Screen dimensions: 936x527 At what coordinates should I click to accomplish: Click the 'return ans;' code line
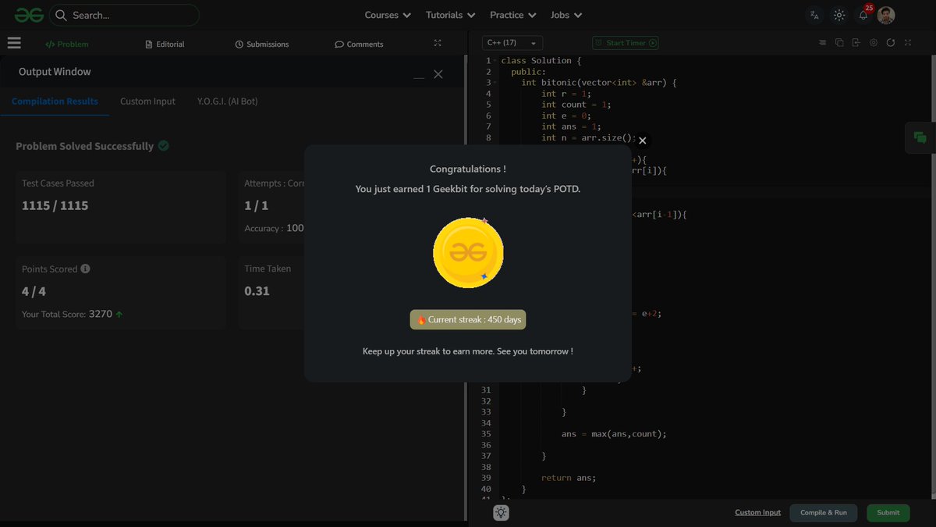569,478
